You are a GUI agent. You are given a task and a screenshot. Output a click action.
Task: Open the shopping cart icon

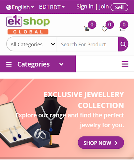(x=87, y=28)
